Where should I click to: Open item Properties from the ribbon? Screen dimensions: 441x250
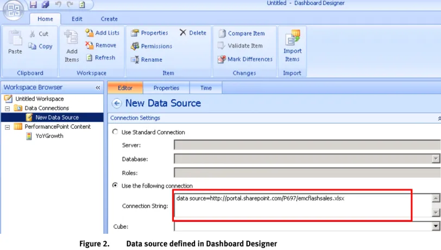point(149,33)
